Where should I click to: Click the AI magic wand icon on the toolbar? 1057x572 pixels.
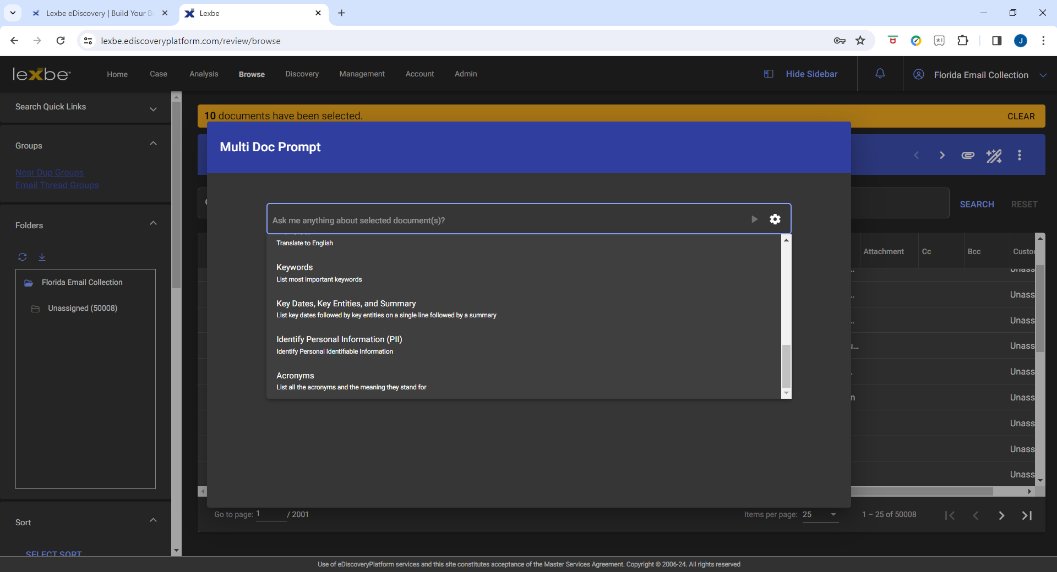pos(994,156)
